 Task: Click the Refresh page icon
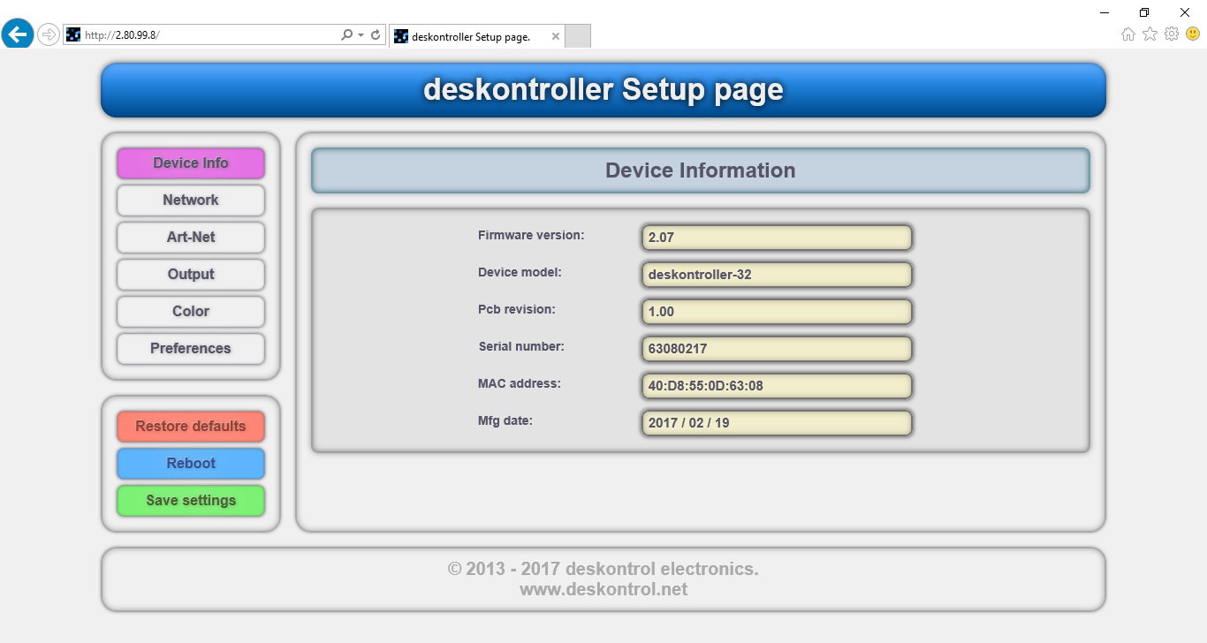click(x=376, y=35)
